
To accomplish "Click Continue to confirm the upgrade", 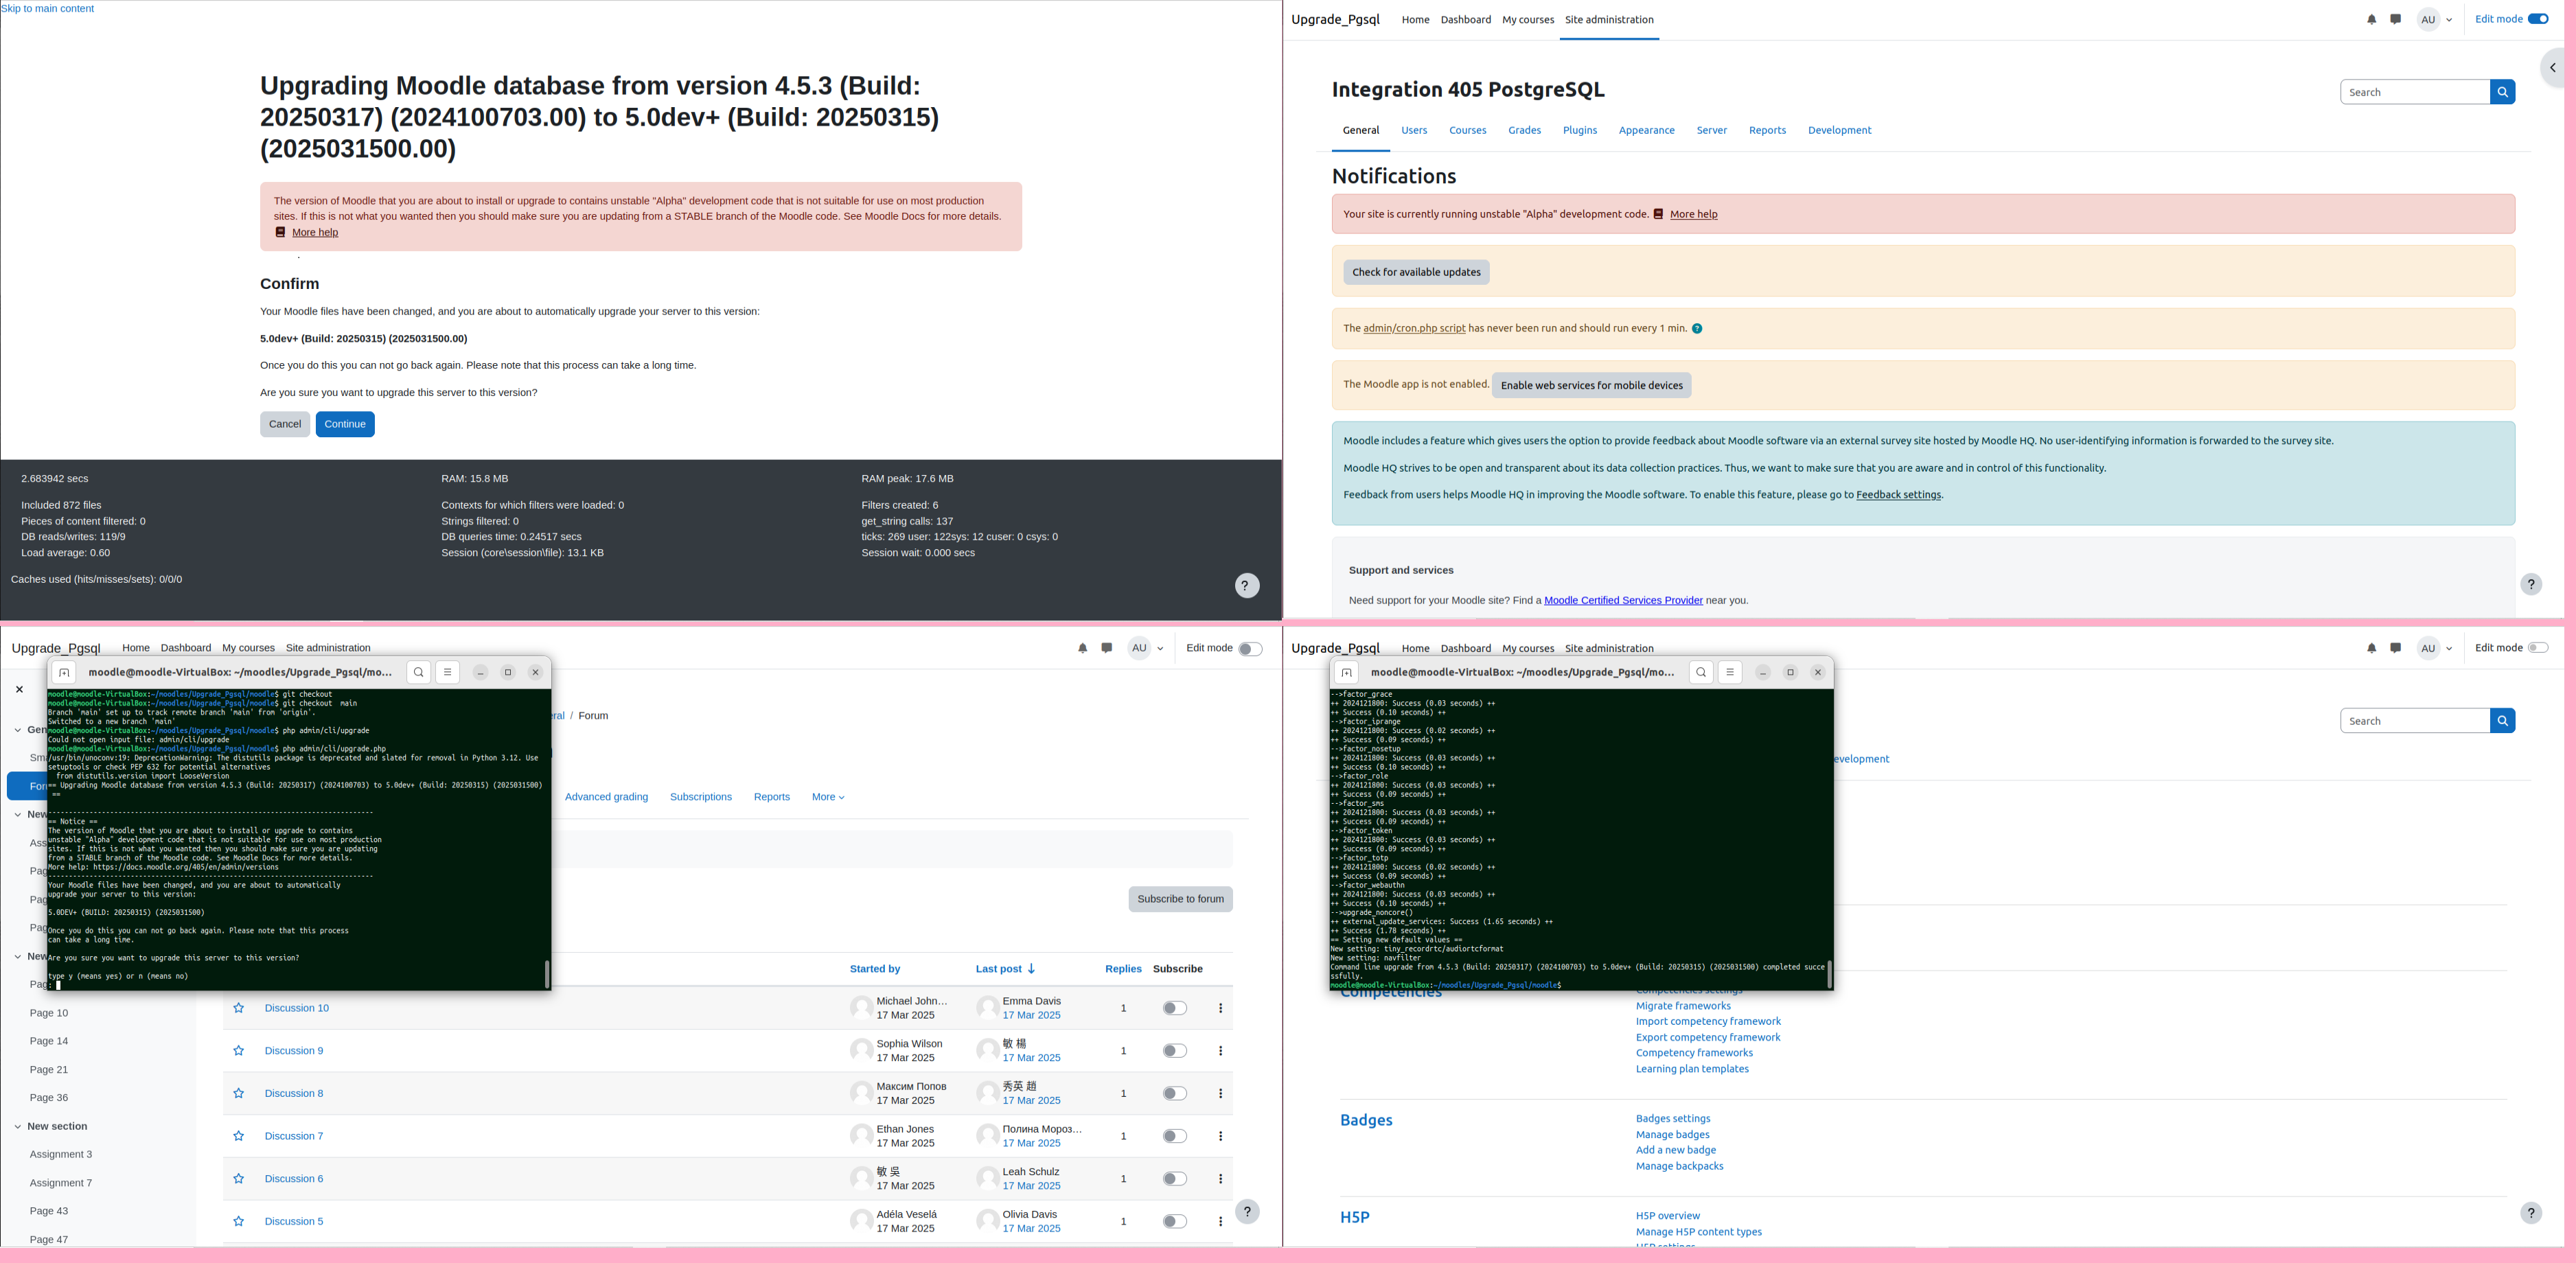I will tap(345, 424).
